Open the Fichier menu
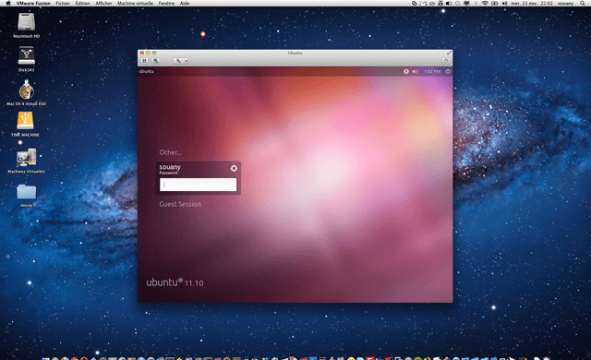591x360 pixels. 63,3
